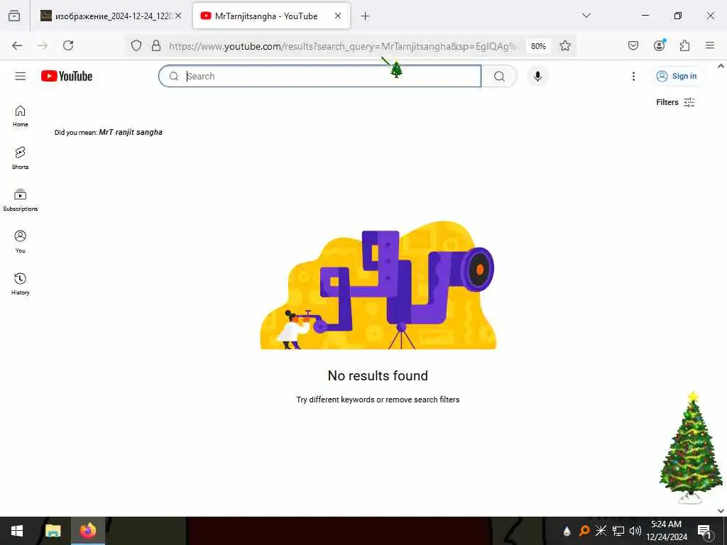Image resolution: width=727 pixels, height=545 pixels.
Task: View site security lock information
Action: [x=156, y=46]
